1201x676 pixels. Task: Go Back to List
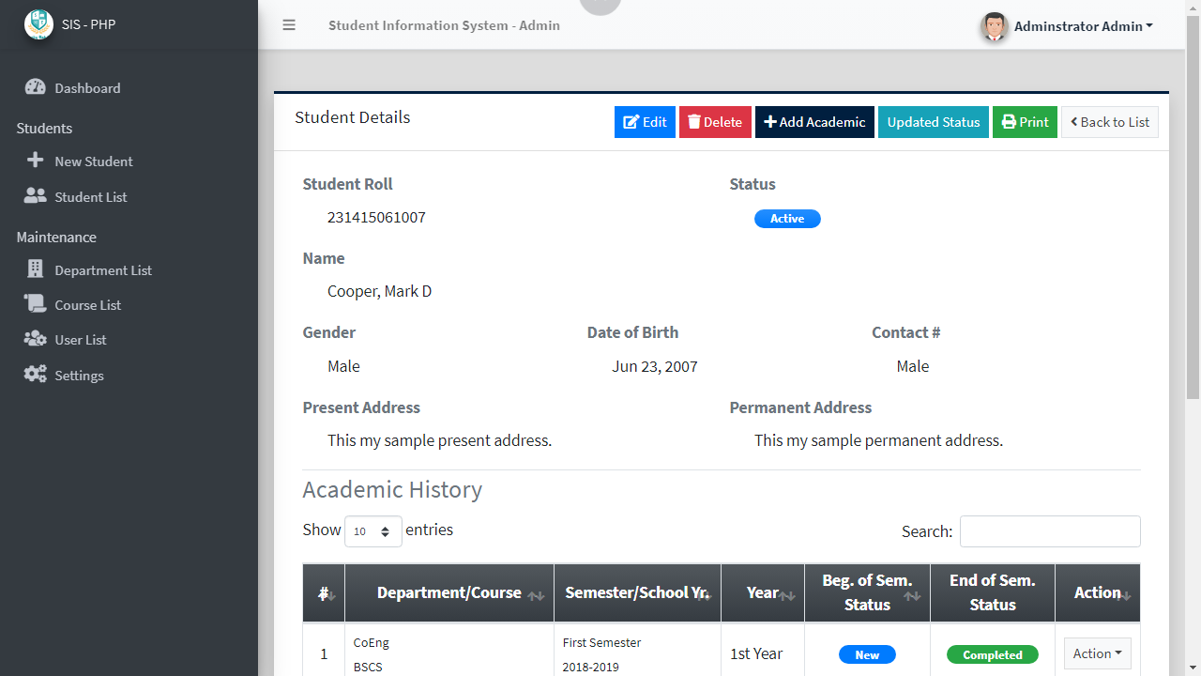coord(1110,122)
